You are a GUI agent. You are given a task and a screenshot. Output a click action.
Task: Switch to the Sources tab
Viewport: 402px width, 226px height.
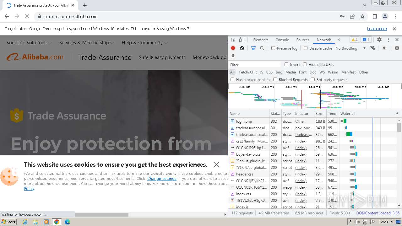(x=303, y=40)
